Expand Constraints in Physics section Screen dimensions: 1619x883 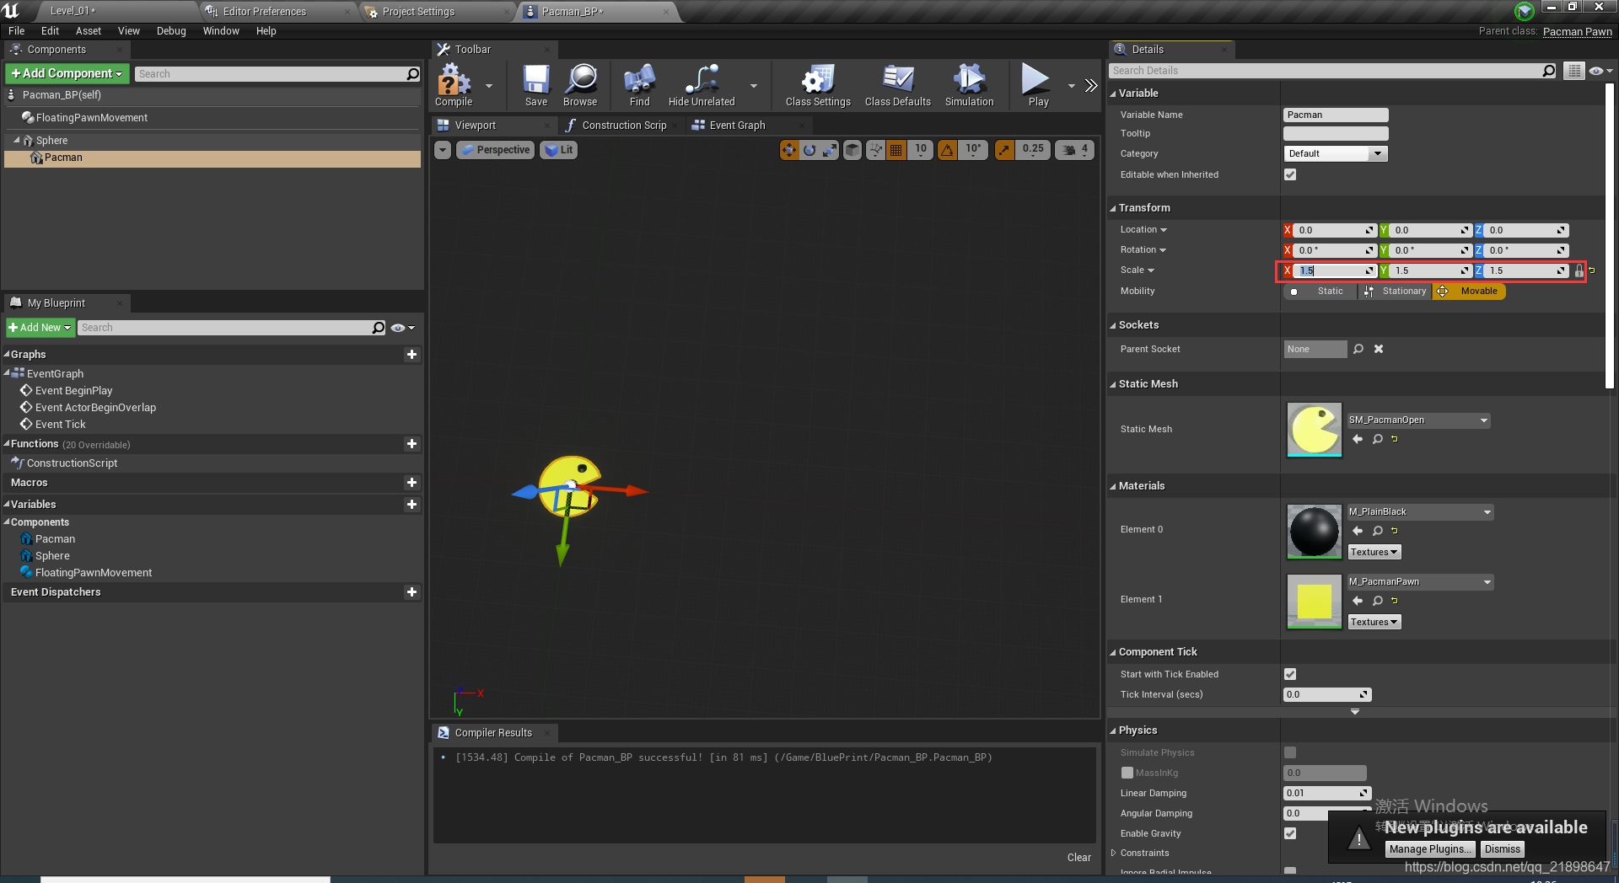(1113, 853)
